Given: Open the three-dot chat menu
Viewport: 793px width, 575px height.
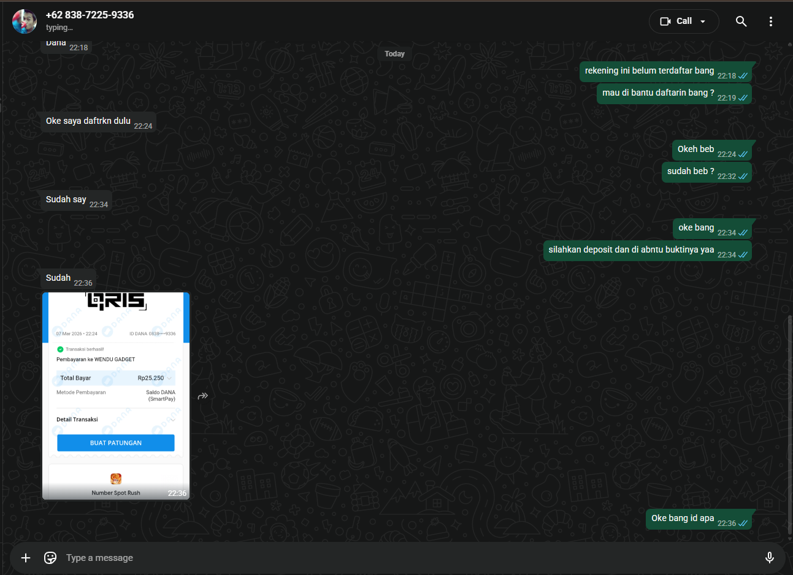Looking at the screenshot, I should (771, 21).
